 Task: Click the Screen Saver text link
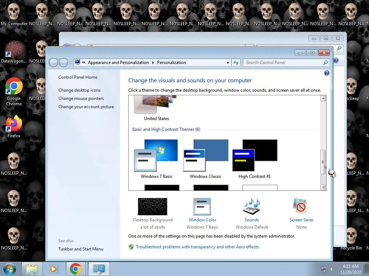[302, 220]
